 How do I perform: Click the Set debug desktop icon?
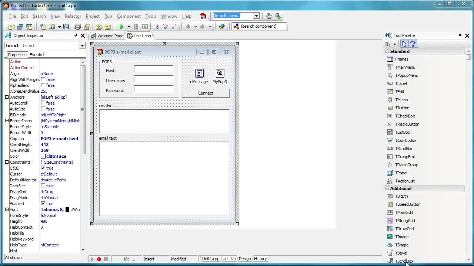(277, 16)
